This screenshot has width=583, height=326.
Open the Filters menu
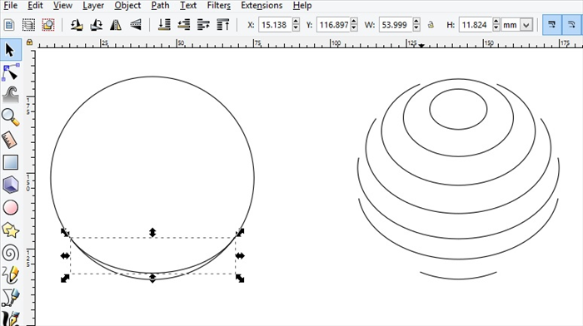[218, 6]
